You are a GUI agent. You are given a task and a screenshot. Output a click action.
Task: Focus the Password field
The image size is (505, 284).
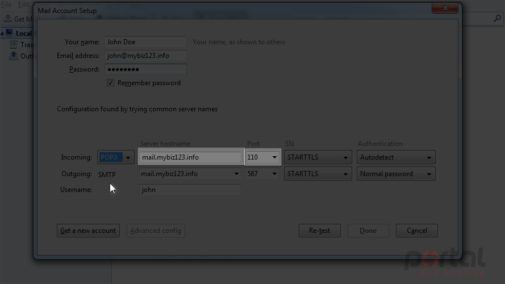click(145, 69)
